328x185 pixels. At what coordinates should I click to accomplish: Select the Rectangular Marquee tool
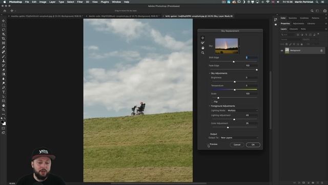(x=4, y=25)
